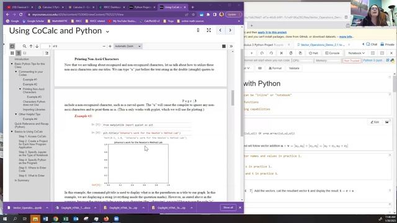Switch to Python Project browser tab
The height and width of the screenshot is (223, 397).
(141, 7)
